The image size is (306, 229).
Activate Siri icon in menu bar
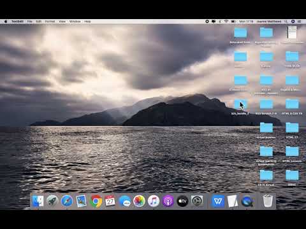[x=293, y=22]
